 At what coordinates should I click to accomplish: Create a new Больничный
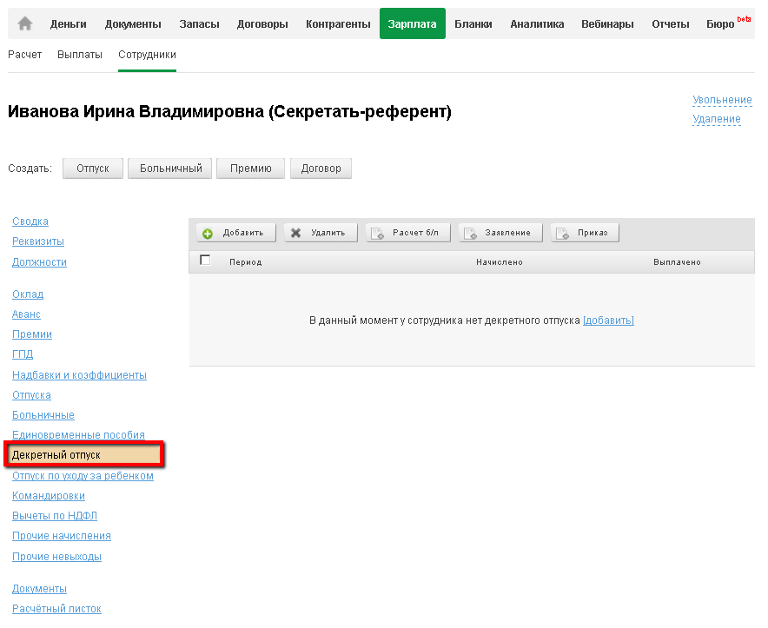170,168
